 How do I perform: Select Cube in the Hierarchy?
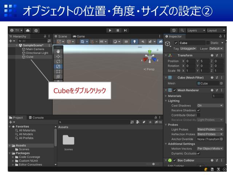click(29, 57)
